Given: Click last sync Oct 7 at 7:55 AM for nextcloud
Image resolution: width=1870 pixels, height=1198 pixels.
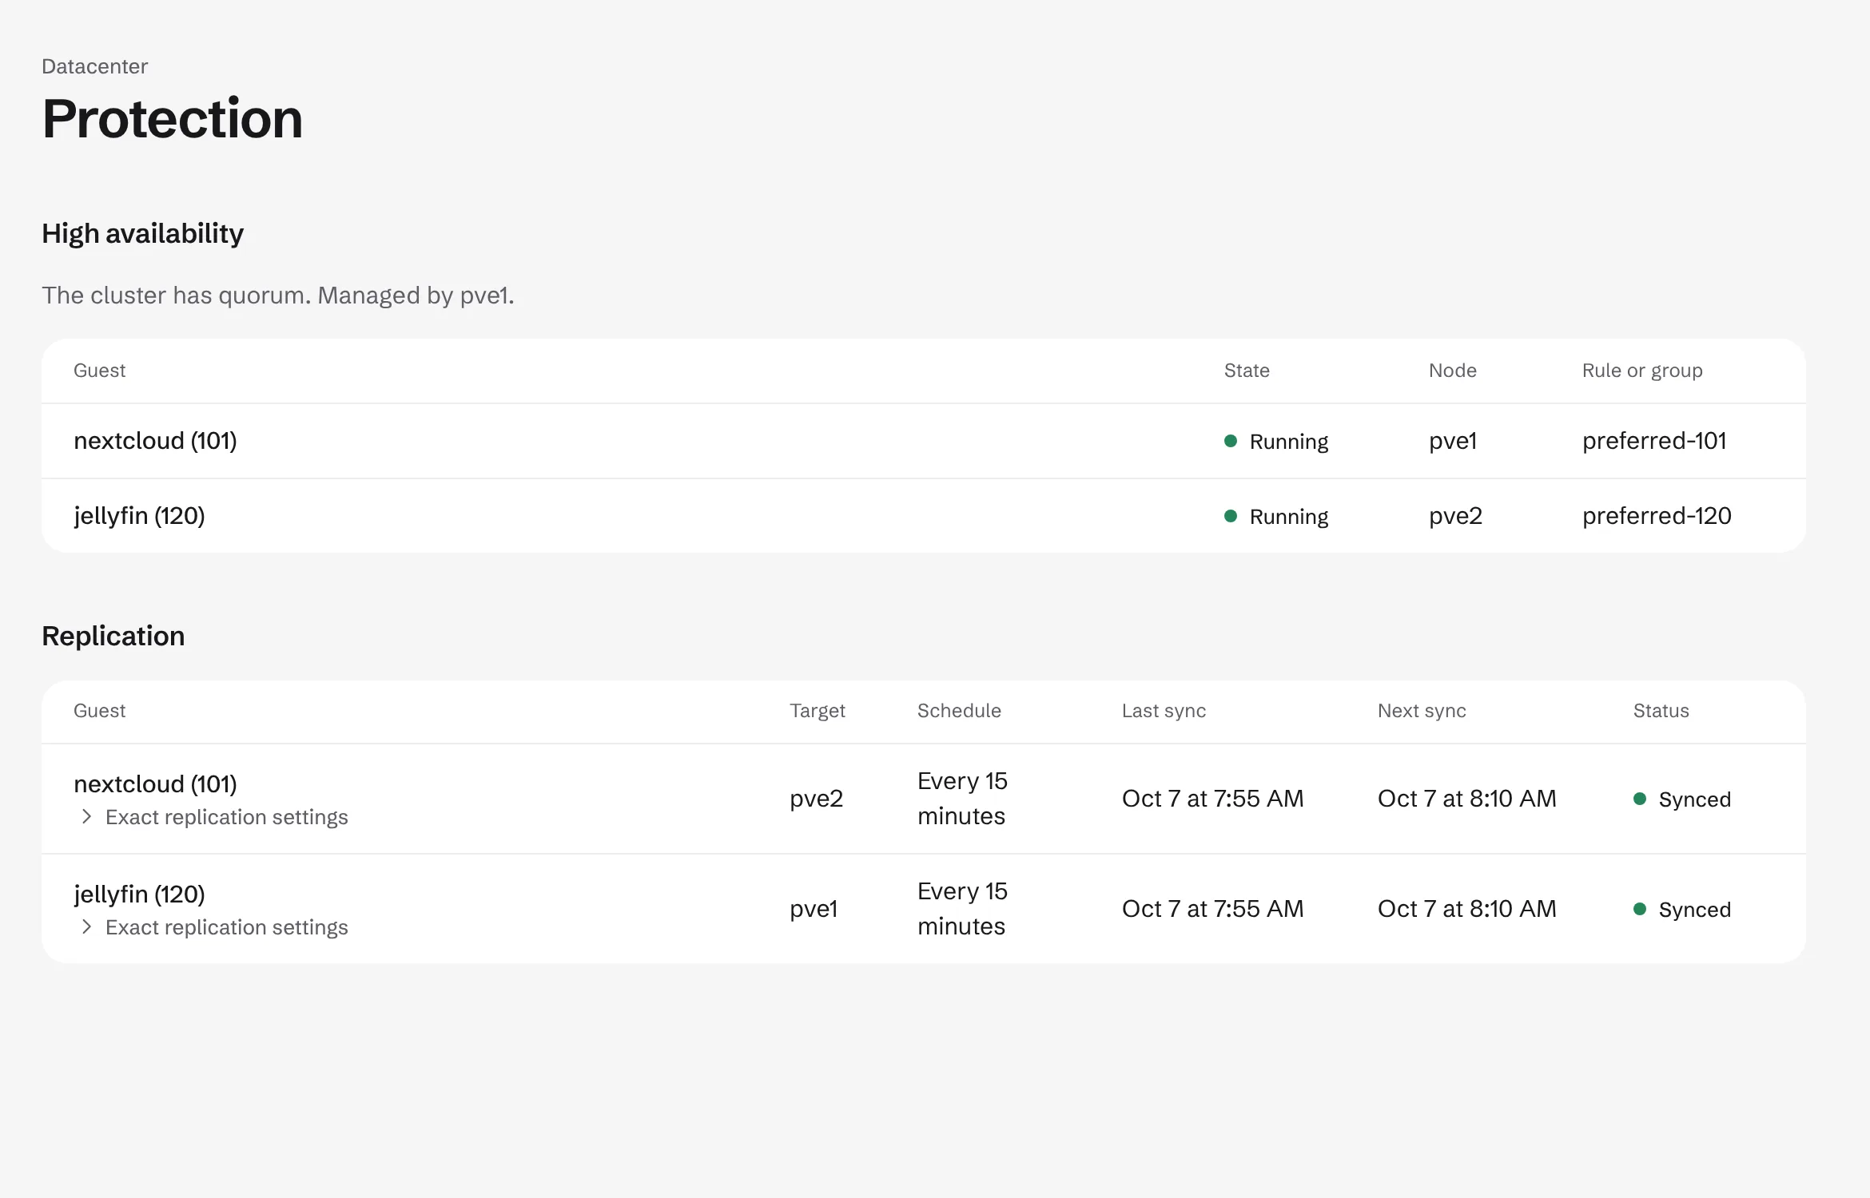Looking at the screenshot, I should click(x=1212, y=799).
